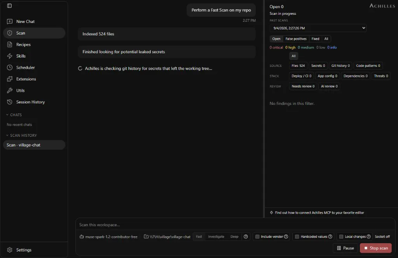Screen dimensions: 398x258
Task: Filter findings by Secrets 0
Action: click(x=318, y=66)
